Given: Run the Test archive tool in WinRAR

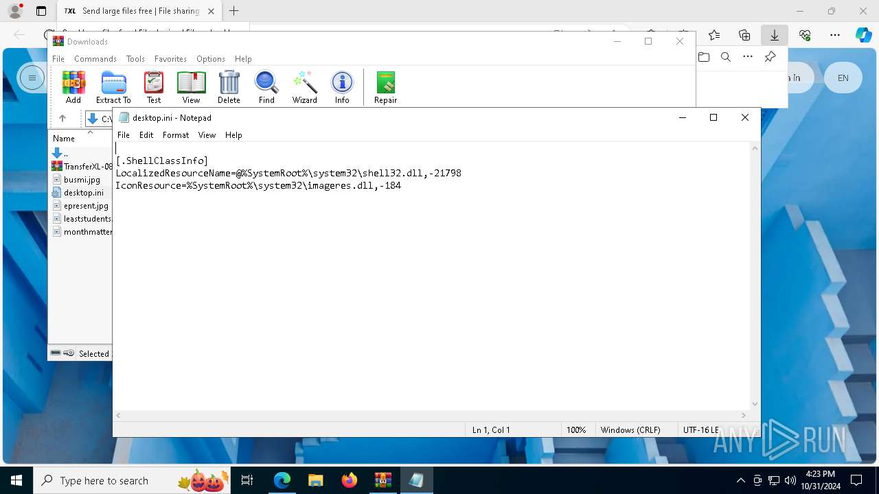Looking at the screenshot, I should pos(154,87).
